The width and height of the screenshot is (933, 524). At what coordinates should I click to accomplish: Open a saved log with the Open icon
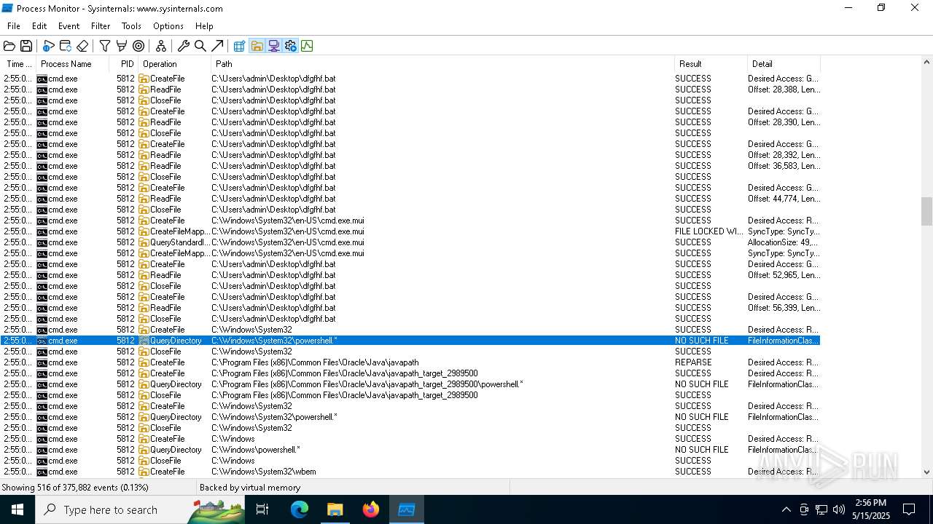(x=9, y=46)
